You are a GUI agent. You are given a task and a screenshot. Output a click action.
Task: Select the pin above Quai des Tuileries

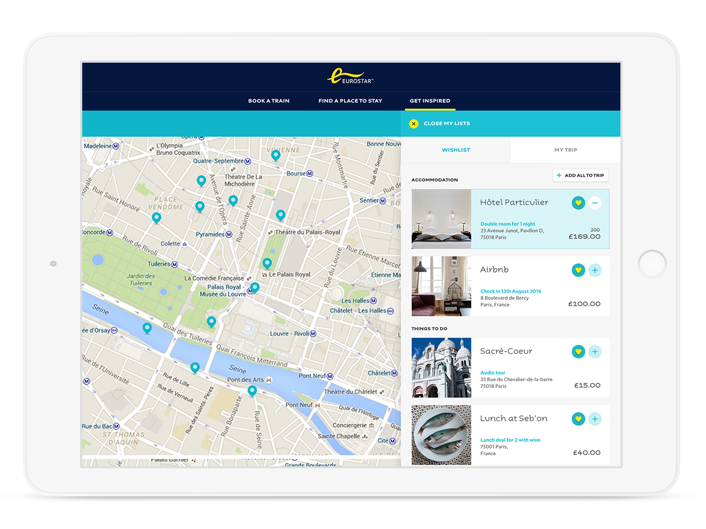211,322
